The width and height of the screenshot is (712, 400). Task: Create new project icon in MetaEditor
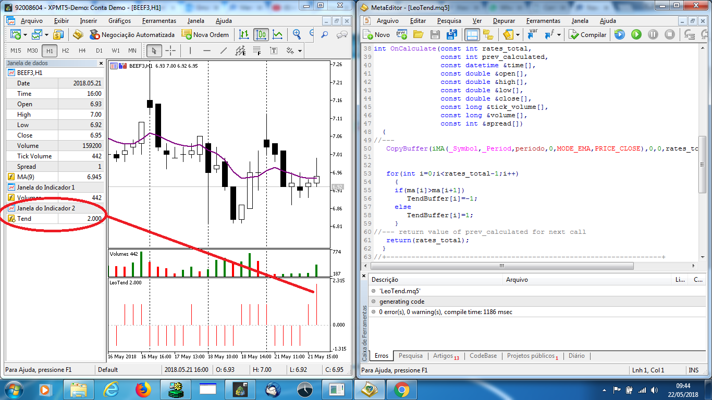tap(401, 34)
